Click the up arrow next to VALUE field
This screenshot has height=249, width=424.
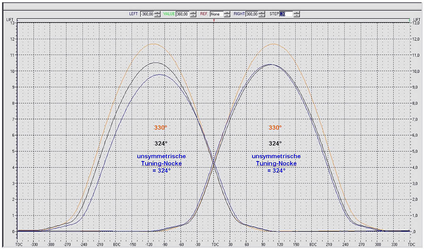point(193,12)
